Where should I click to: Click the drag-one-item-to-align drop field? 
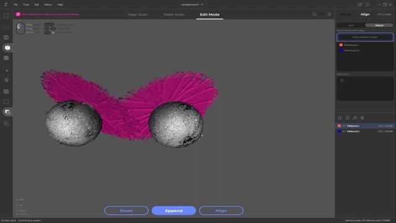click(x=365, y=37)
